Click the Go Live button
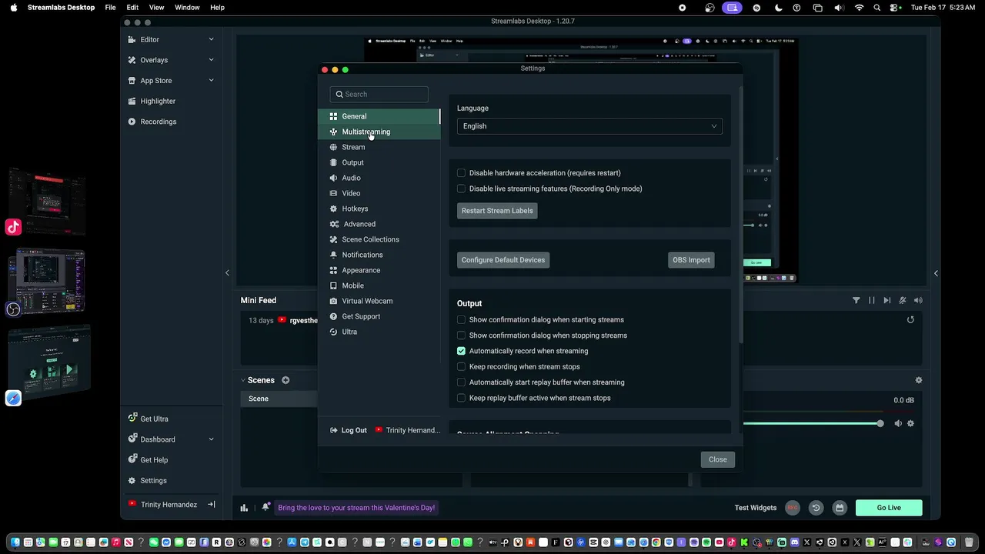The image size is (985, 554). [x=889, y=508]
